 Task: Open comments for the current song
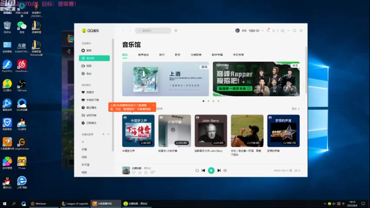click(153, 172)
